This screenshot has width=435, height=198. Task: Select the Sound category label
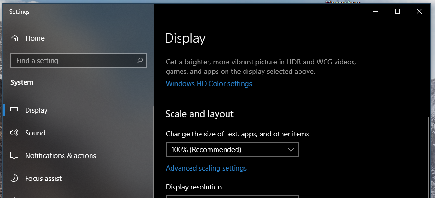click(x=35, y=133)
